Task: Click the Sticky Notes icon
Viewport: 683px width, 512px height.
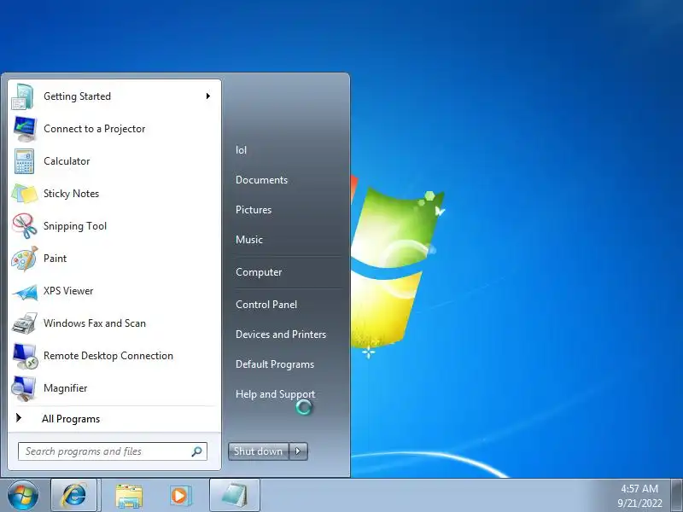Action: (x=25, y=194)
